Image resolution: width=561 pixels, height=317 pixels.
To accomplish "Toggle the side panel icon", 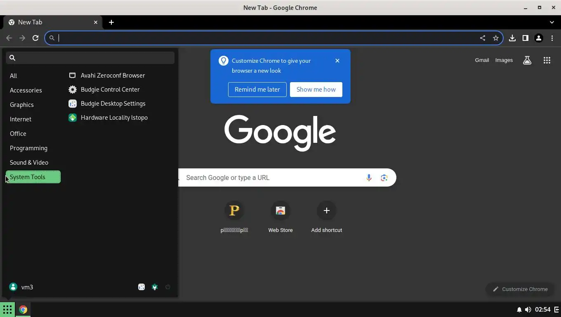I will click(x=526, y=38).
